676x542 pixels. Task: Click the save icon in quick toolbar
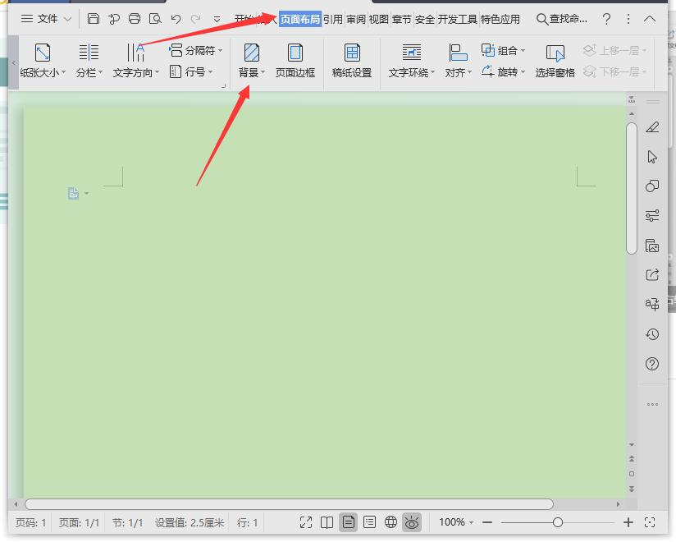[94, 19]
